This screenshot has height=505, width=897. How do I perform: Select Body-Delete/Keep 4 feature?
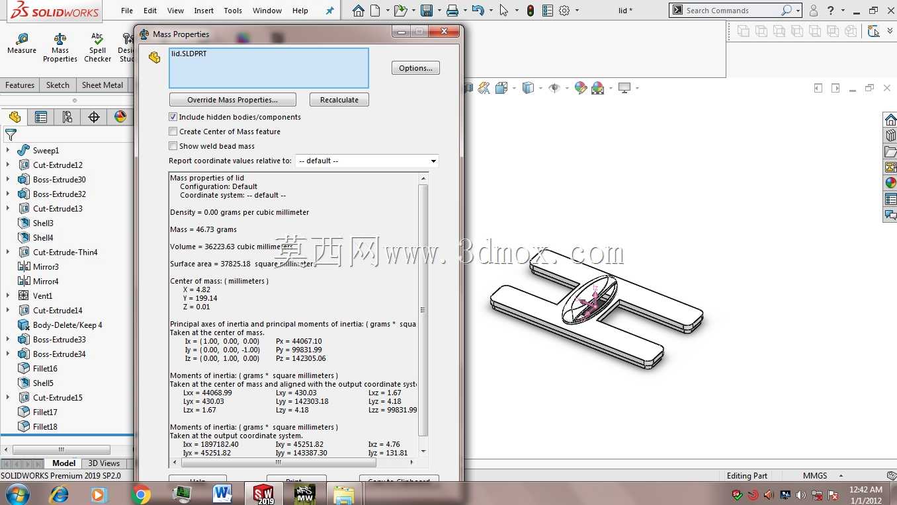[67, 325]
